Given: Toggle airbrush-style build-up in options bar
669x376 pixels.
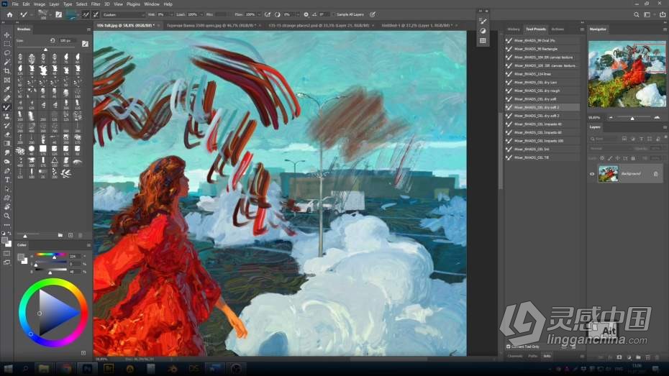Looking at the screenshot, I should (268, 14).
